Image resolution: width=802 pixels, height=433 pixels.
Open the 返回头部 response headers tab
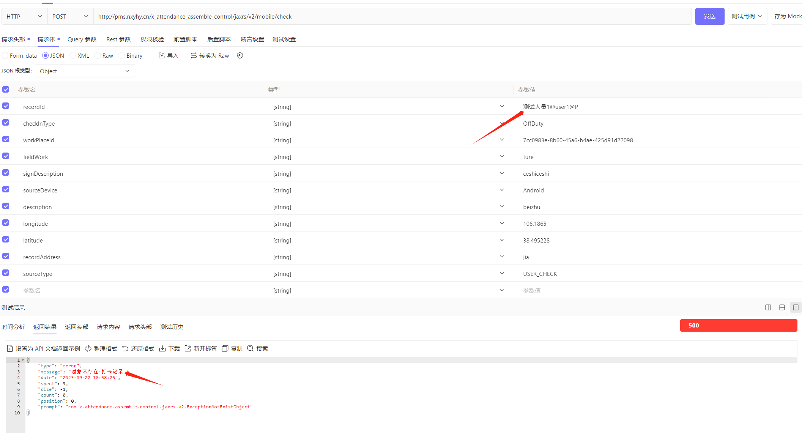pos(76,327)
